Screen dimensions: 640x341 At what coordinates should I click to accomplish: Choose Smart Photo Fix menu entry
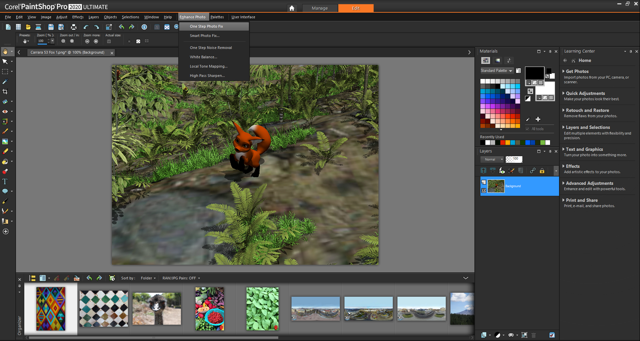point(214,36)
